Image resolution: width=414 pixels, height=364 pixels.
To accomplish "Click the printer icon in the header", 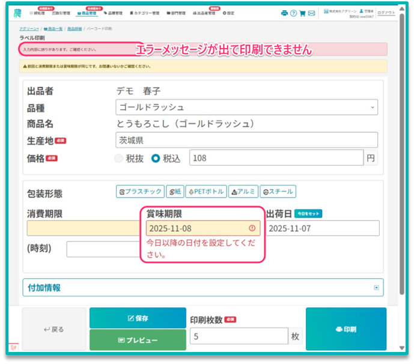I will click(x=284, y=13).
